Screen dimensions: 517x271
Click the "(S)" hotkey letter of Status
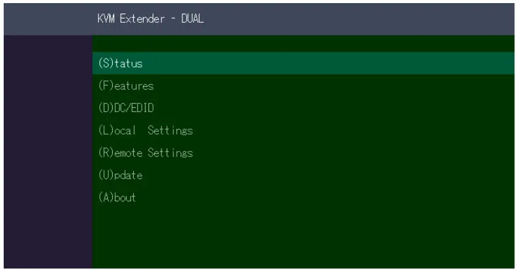point(104,63)
